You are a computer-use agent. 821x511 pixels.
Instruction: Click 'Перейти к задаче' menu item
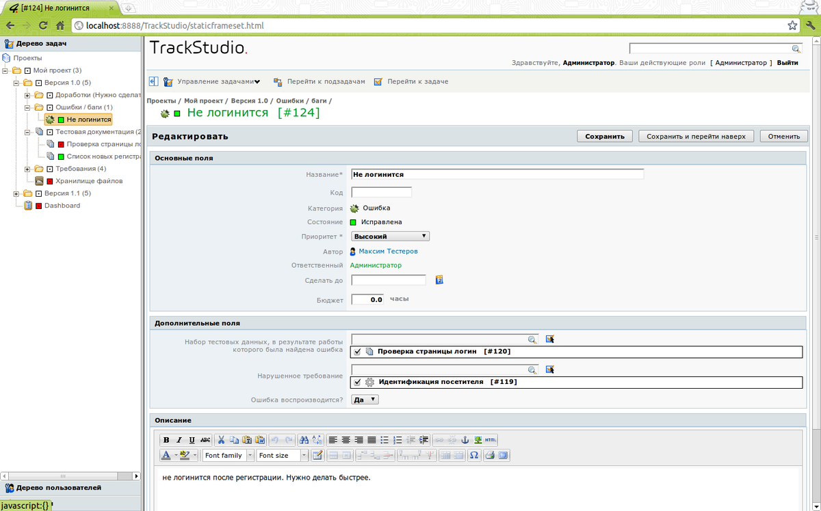[x=417, y=82]
